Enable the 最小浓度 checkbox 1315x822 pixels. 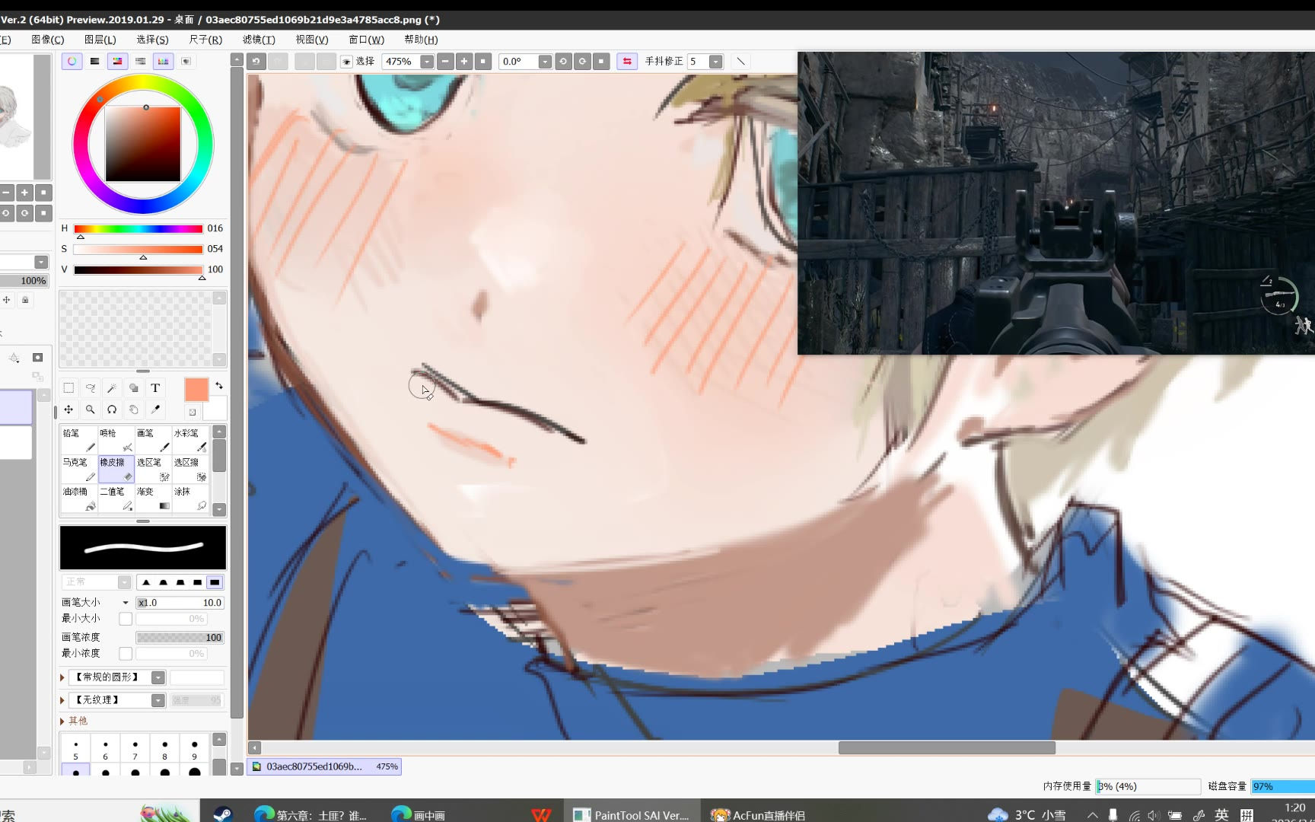tap(126, 654)
